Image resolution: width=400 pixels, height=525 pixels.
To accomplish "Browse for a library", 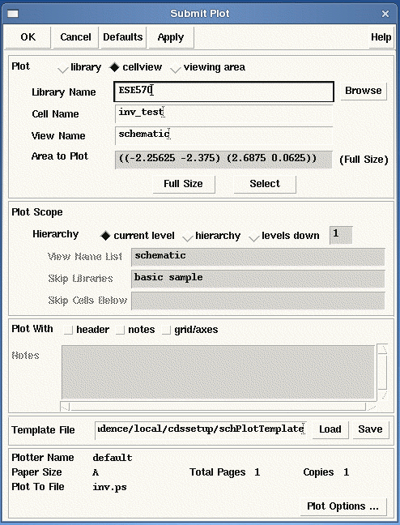I will [x=364, y=91].
